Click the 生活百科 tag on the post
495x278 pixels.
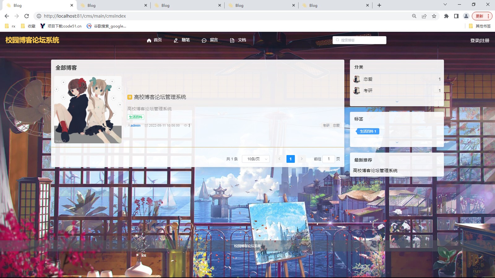coord(136,117)
